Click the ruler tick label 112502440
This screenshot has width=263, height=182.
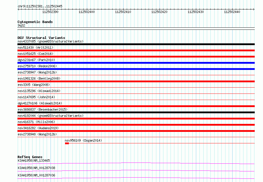(232, 12)
